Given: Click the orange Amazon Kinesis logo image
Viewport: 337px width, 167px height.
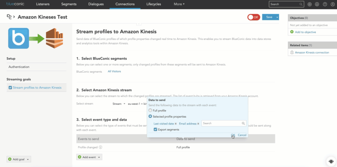Looking at the screenshot, I should tap(54, 38).
